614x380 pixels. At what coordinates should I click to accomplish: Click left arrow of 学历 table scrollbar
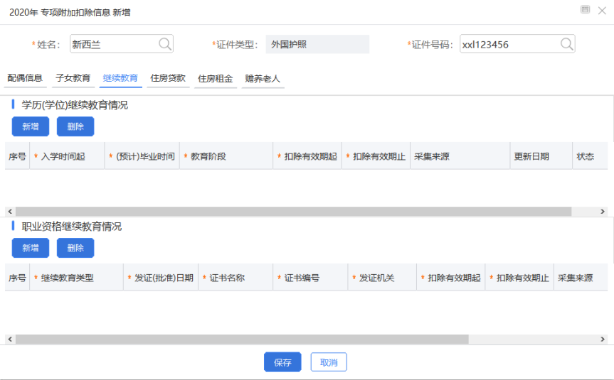coord(10,212)
